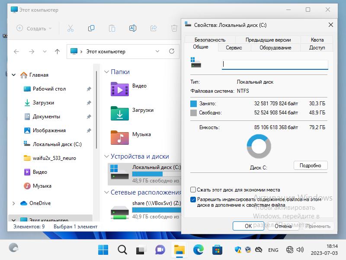Click the Этот компьютер address breadcrumb
The height and width of the screenshot is (260, 346).
[106, 52]
